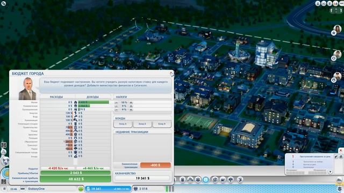Viewport: 344px width, 193px height.
Task: Take out Бонд A
Action: click(x=123, y=124)
